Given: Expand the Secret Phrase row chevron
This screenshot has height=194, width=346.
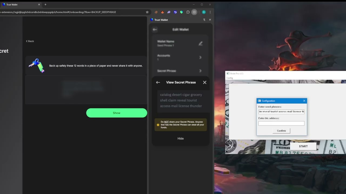Looking at the screenshot, I should [x=200, y=71].
